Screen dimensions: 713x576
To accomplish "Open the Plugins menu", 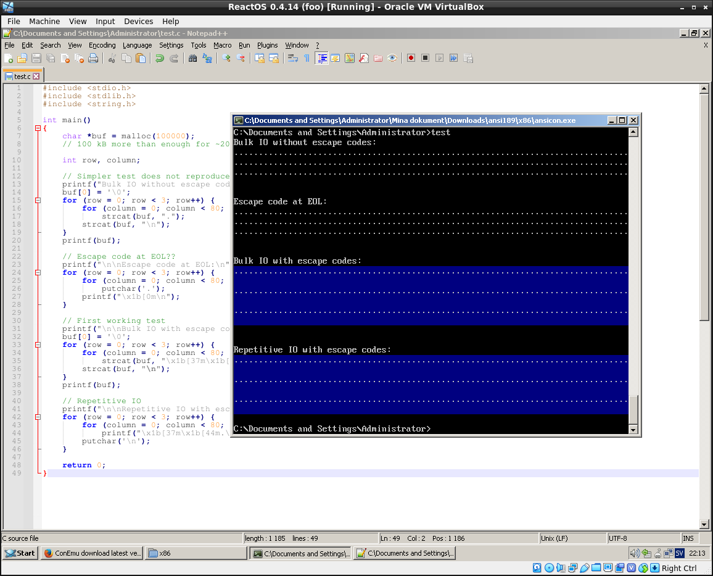I will pyautogui.click(x=267, y=45).
